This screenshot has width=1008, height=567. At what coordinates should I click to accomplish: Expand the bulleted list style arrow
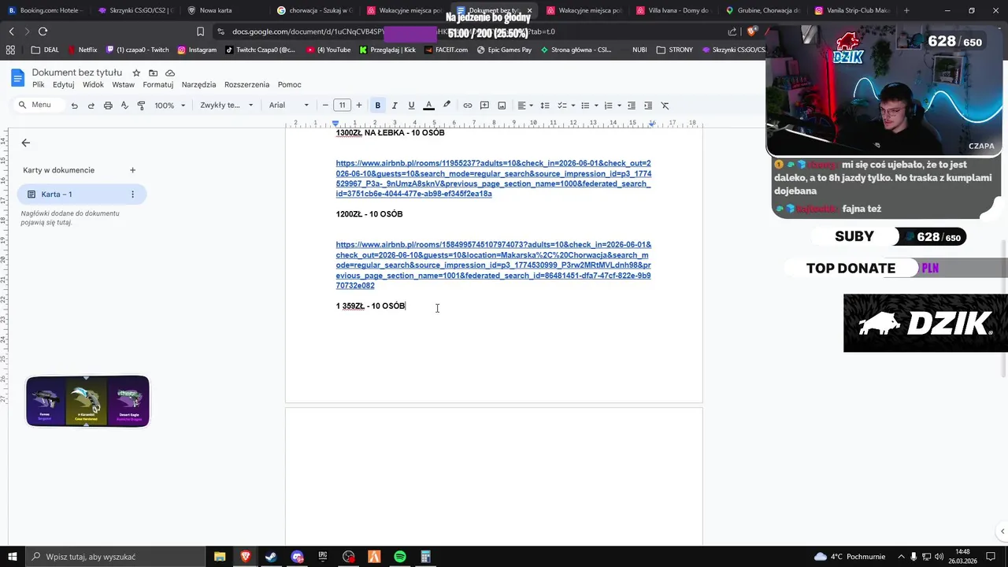(x=596, y=106)
